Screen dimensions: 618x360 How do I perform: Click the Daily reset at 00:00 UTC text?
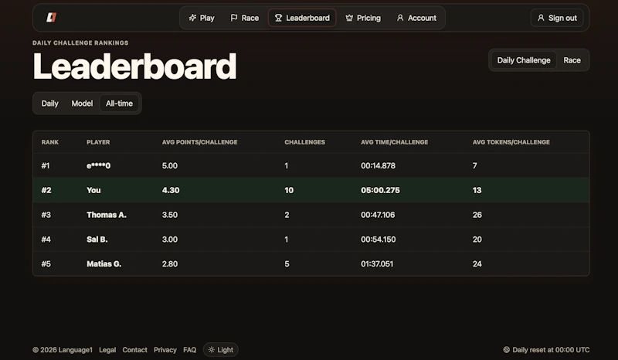551,350
